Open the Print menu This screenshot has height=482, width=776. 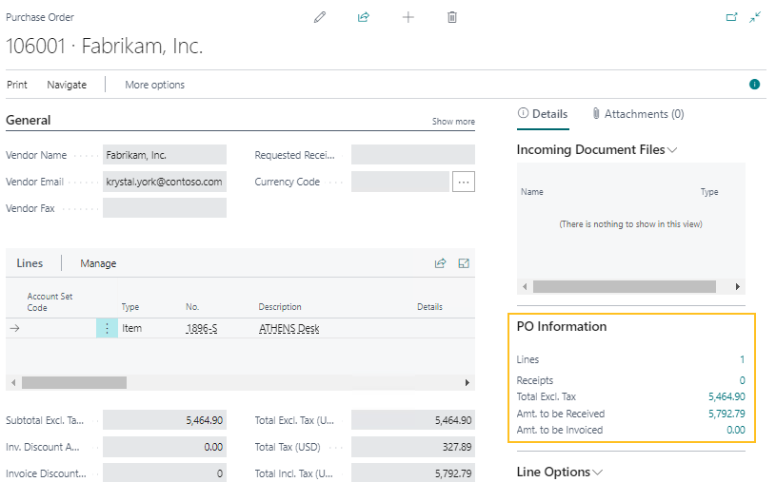point(17,85)
